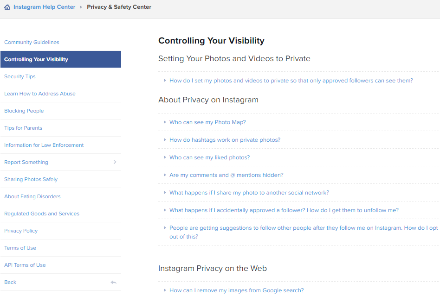Expand the comments and @ mentions question
Screen dimensions: 440x302
226,175
